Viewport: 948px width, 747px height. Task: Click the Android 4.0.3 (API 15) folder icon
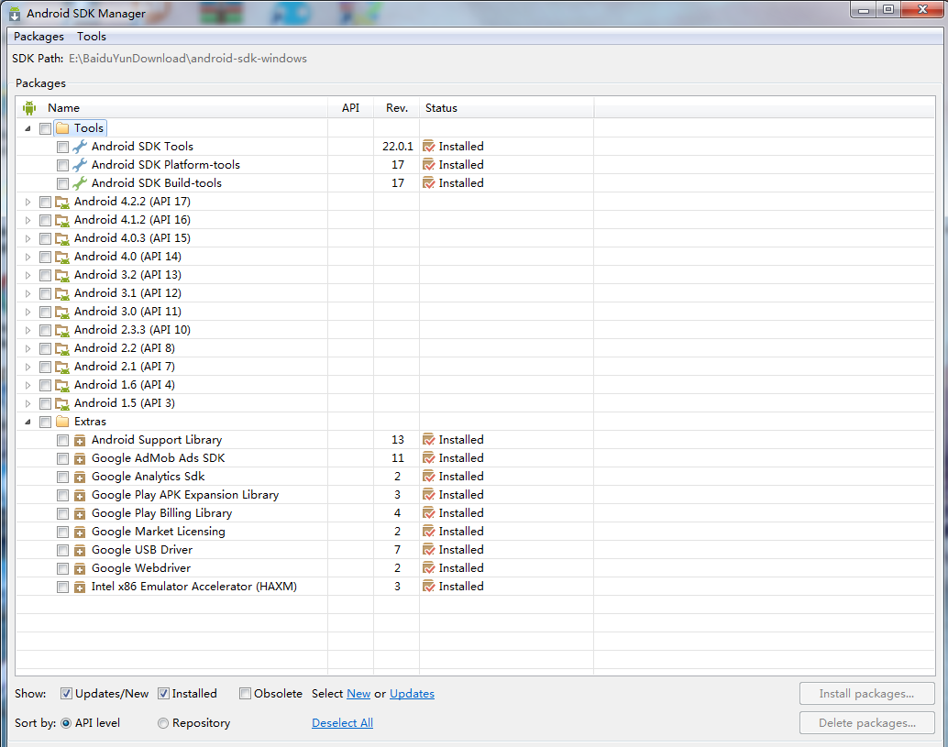coord(62,238)
